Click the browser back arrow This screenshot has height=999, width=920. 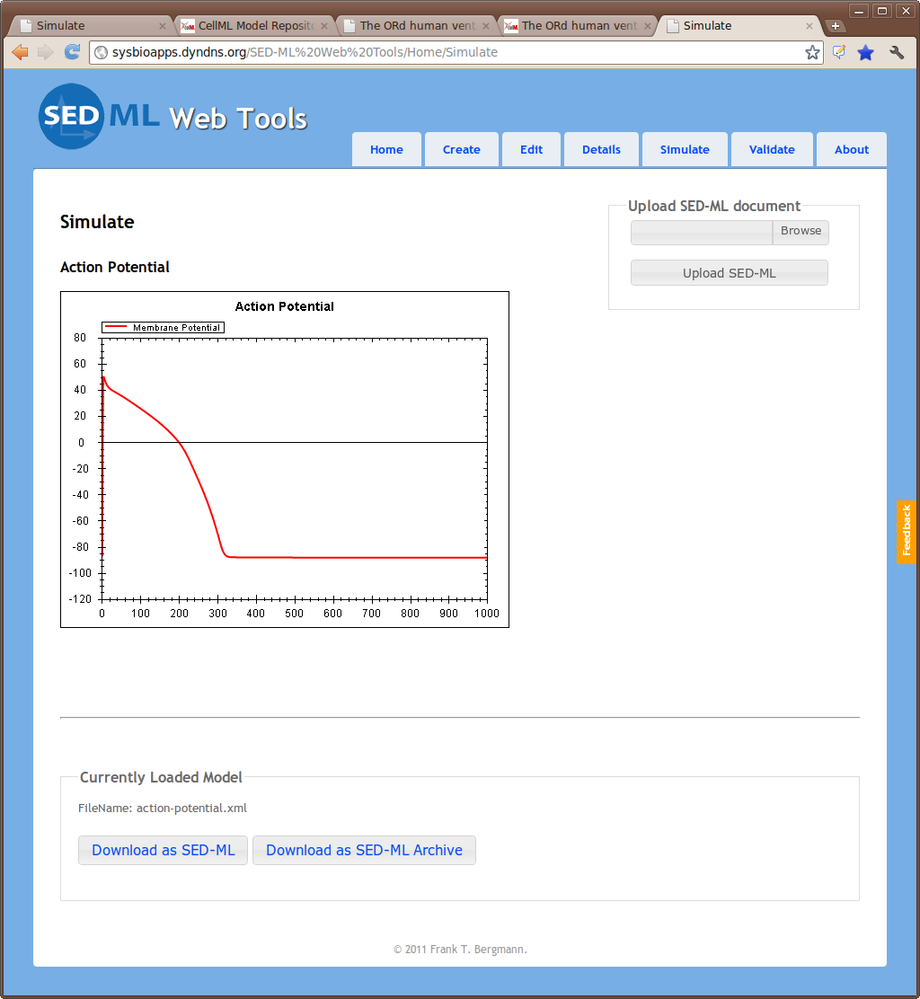pos(20,52)
